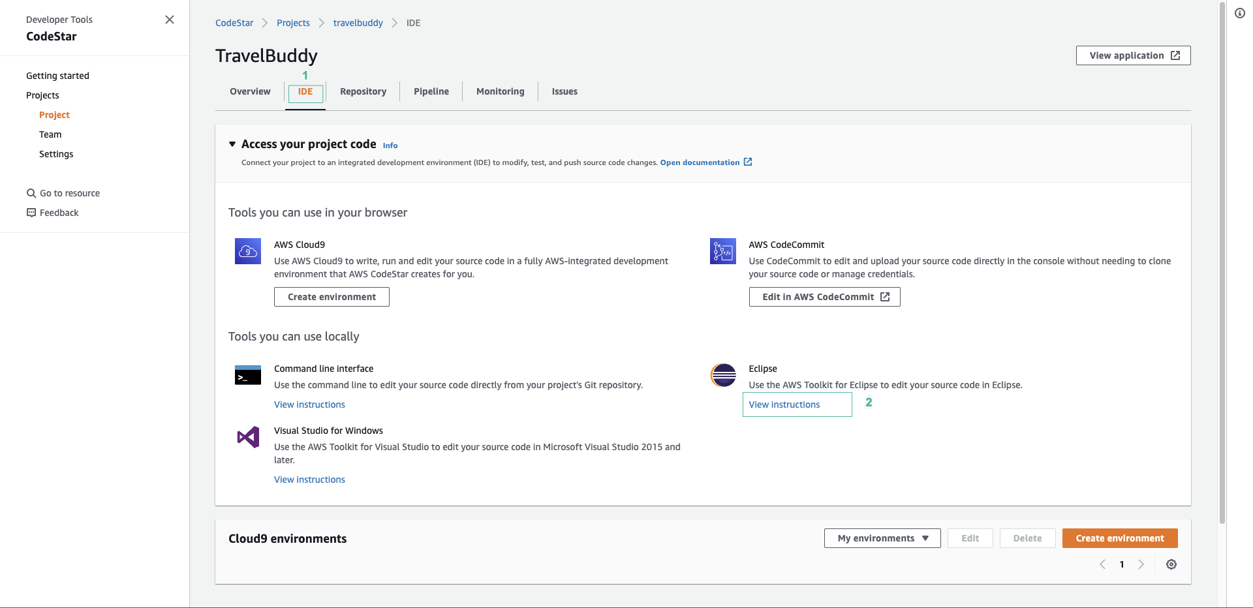This screenshot has width=1253, height=608.
Task: Open View instructions for Visual Studio
Action: (309, 479)
